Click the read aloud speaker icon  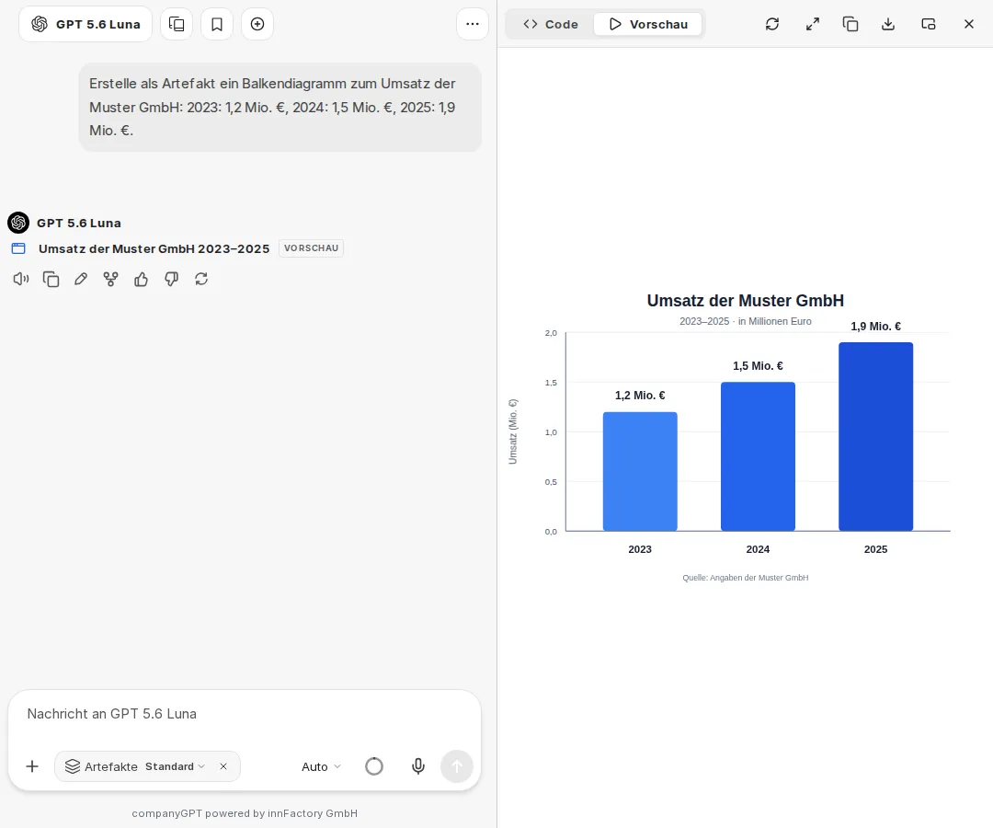[x=21, y=279]
